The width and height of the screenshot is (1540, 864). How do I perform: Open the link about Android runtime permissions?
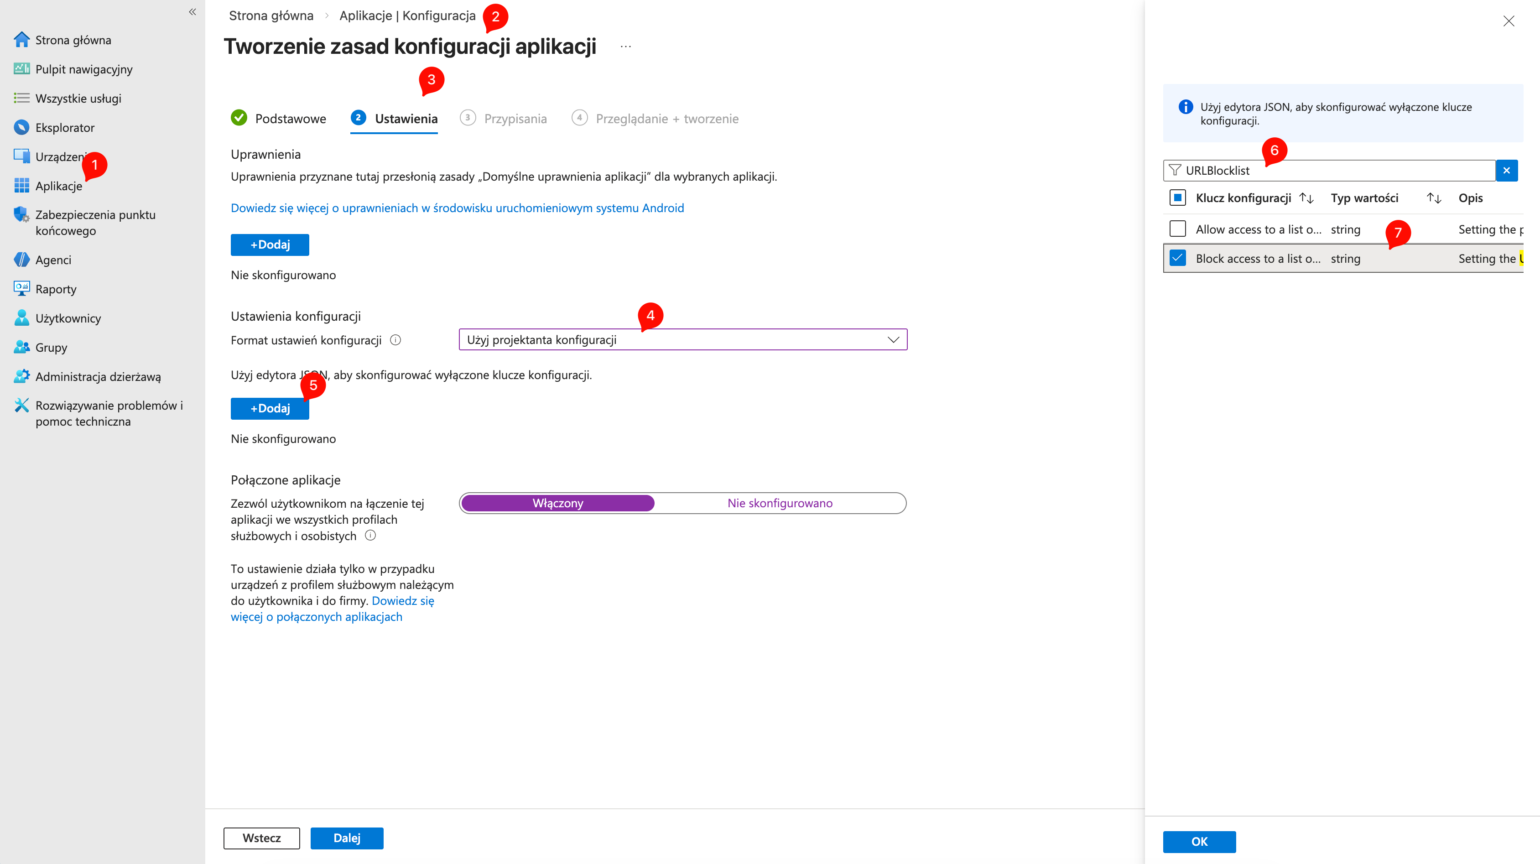pyautogui.click(x=458, y=208)
